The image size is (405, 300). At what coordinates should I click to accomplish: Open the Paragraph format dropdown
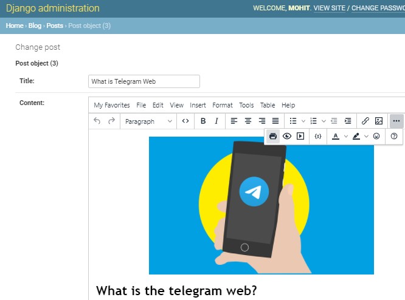[148, 121]
